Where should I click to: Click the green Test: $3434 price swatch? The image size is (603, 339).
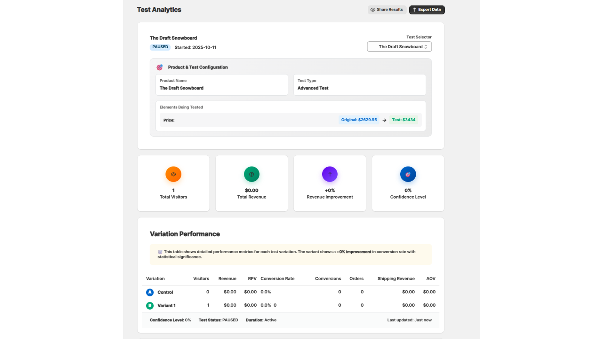click(404, 120)
